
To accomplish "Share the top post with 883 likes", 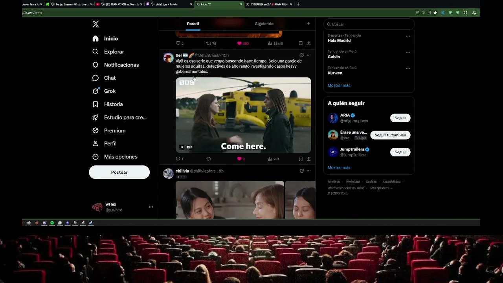I will tap(308, 43).
